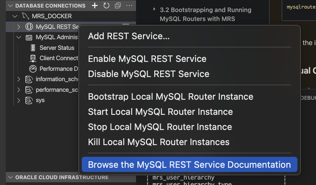Choose Enable MySQL REST Service

[x=147, y=59]
